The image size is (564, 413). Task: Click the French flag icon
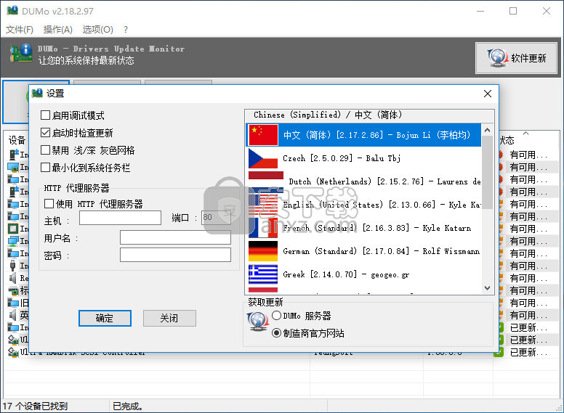point(263,228)
